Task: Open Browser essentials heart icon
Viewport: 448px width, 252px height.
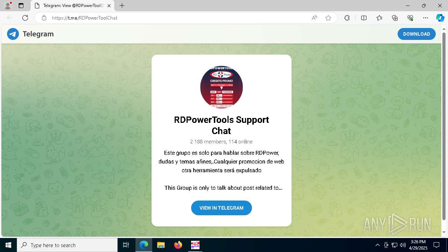Action: 410,18
